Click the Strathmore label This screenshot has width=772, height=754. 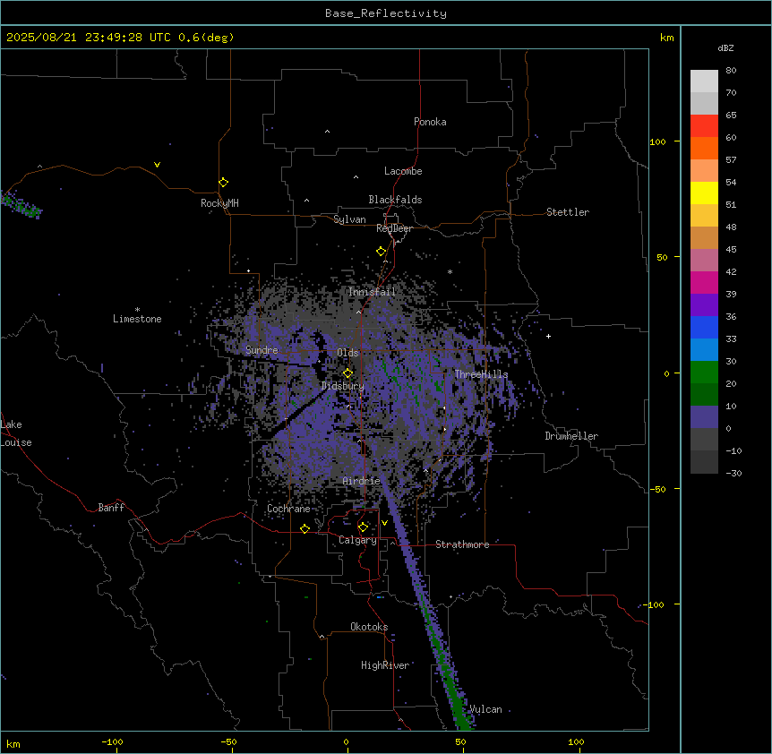(462, 544)
